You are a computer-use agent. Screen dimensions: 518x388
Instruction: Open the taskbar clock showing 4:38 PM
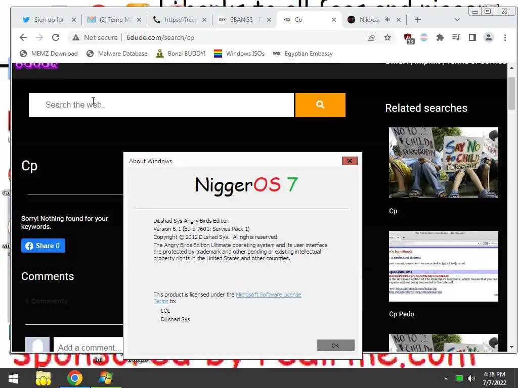[494, 378]
